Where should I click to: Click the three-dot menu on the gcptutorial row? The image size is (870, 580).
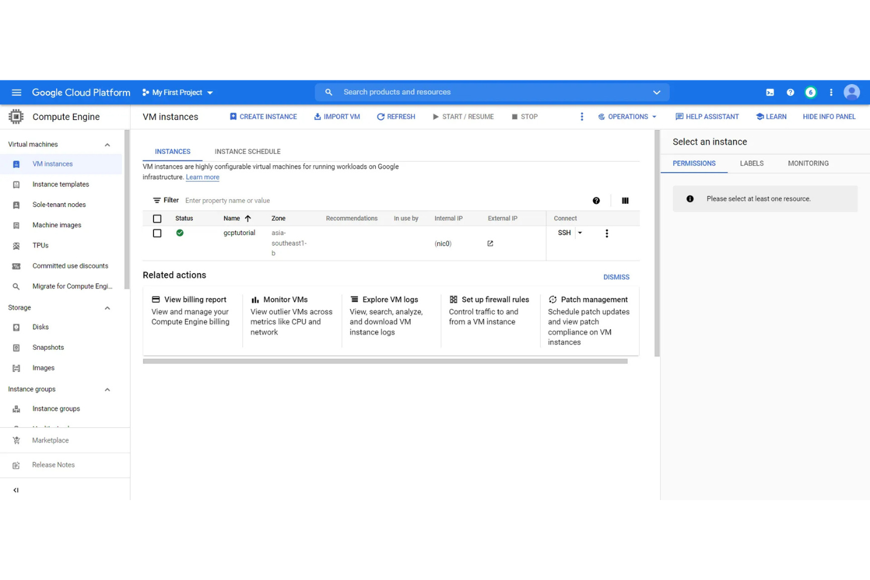607,233
